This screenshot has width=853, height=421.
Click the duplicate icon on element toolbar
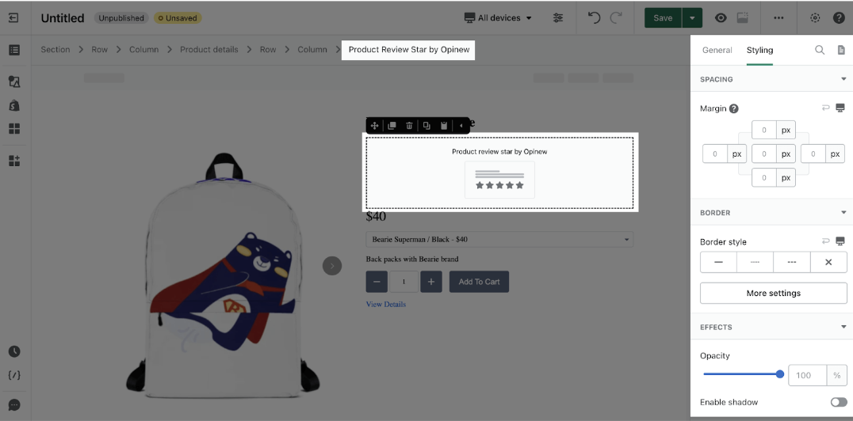pyautogui.click(x=392, y=126)
